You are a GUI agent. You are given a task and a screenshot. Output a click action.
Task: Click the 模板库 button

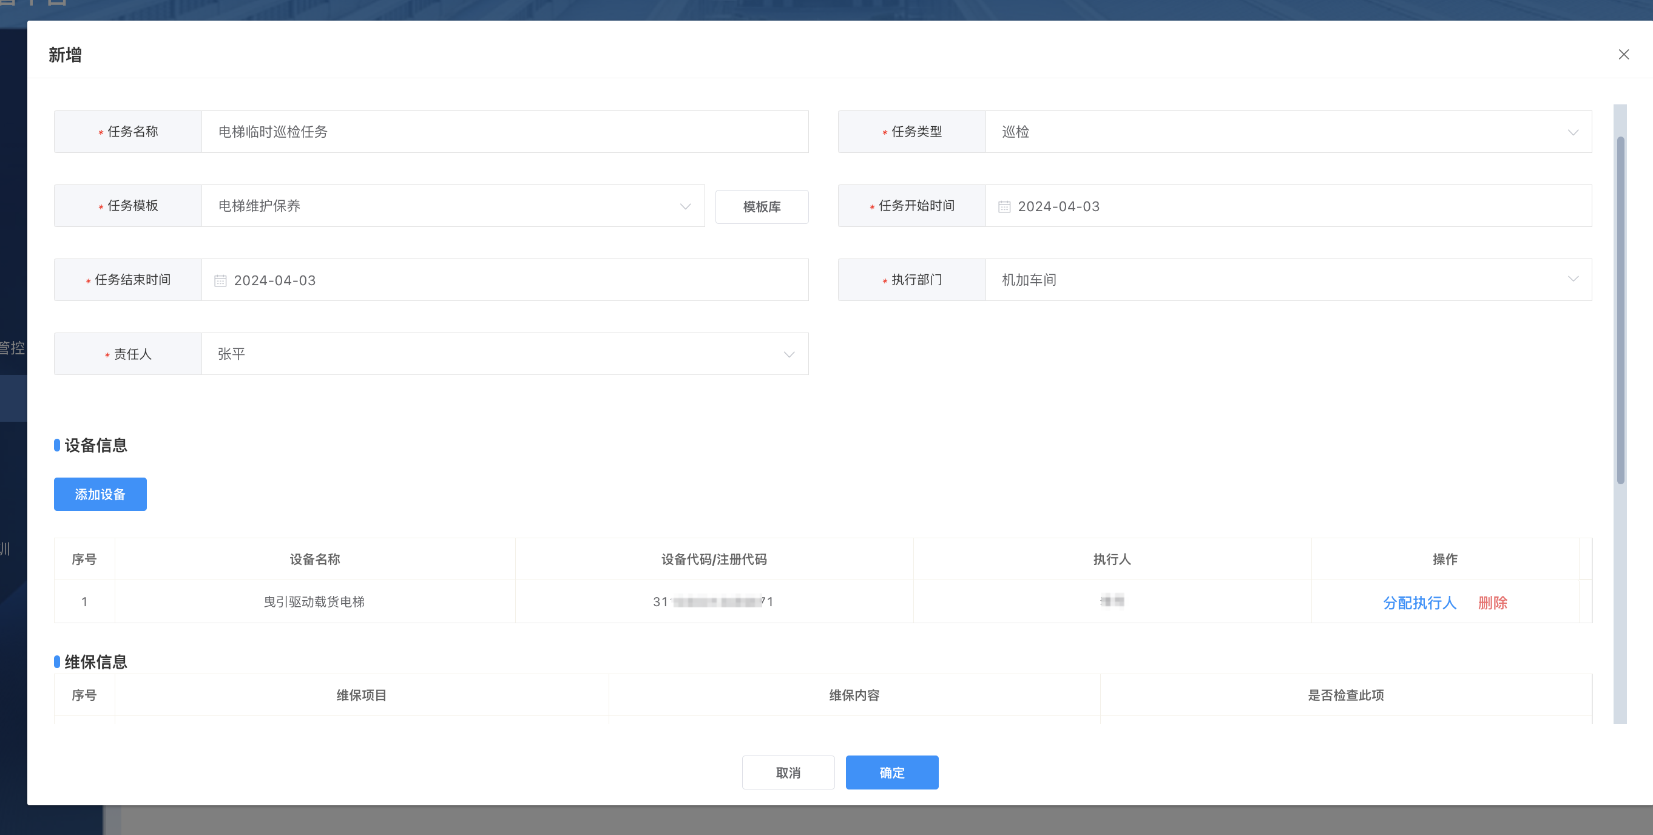(762, 207)
